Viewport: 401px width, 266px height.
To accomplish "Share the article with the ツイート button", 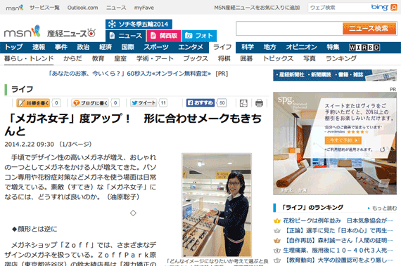I will tap(144, 102).
